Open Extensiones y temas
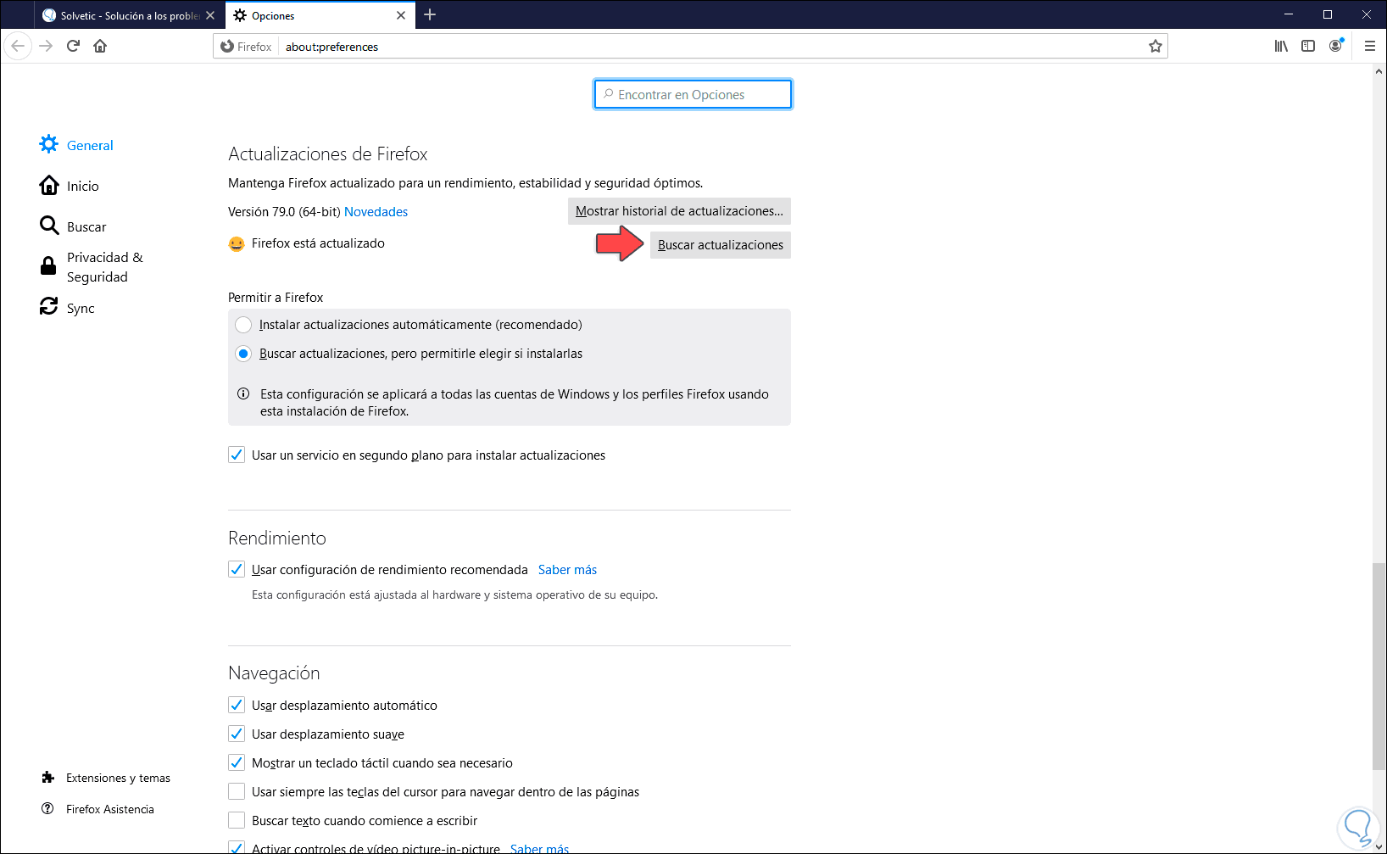This screenshot has width=1387, height=854. click(x=106, y=778)
